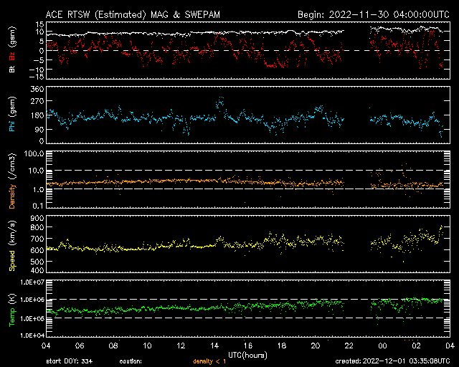This screenshot has height=367, width=459.
Task: Select the green Temp (K) axis label
Action: pyautogui.click(x=11, y=310)
